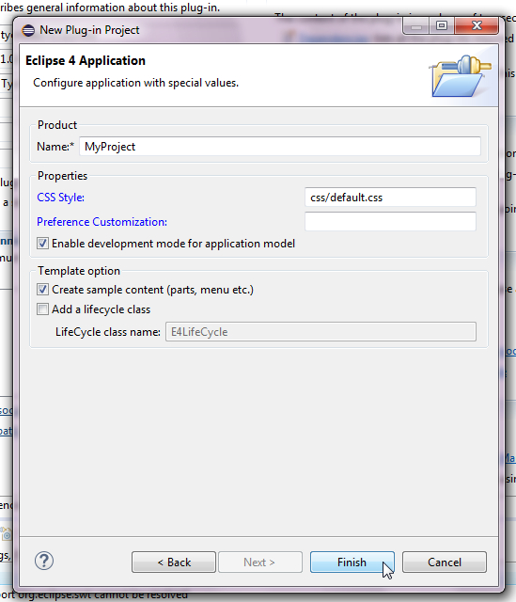Image resolution: width=516 pixels, height=602 pixels.
Task: Open the Preference Customization link
Action: [102, 222]
